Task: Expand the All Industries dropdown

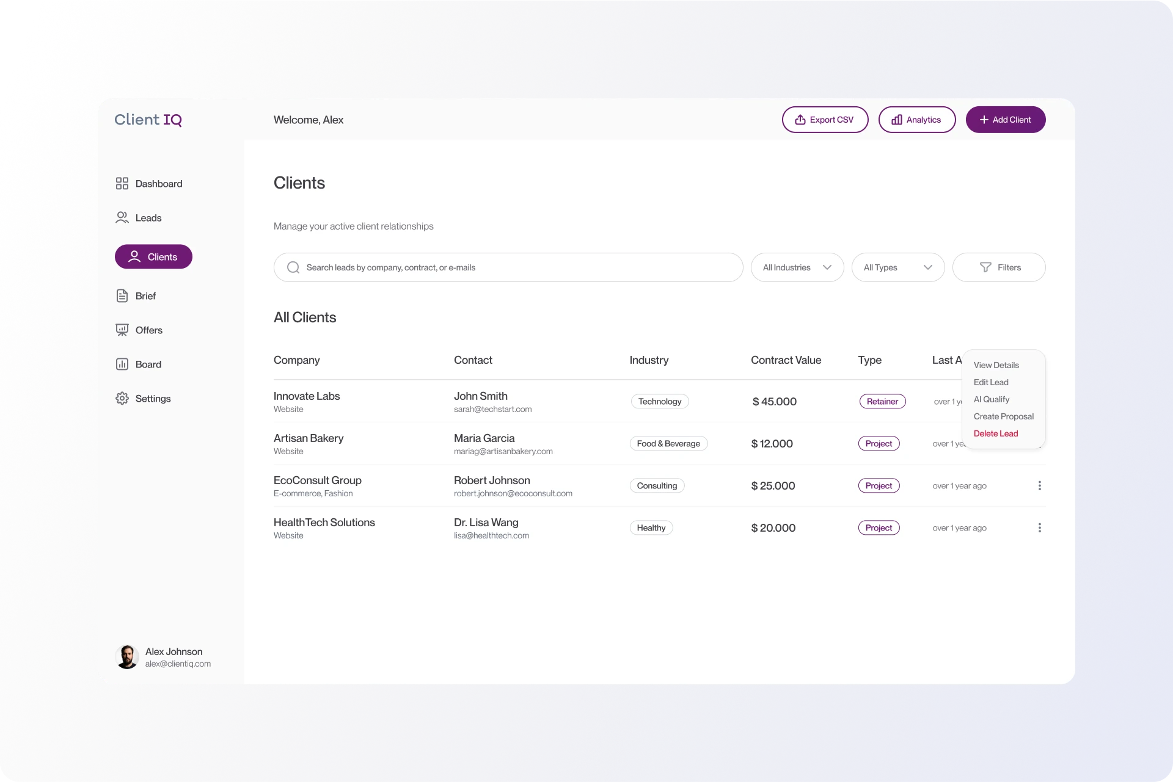Action: [797, 267]
